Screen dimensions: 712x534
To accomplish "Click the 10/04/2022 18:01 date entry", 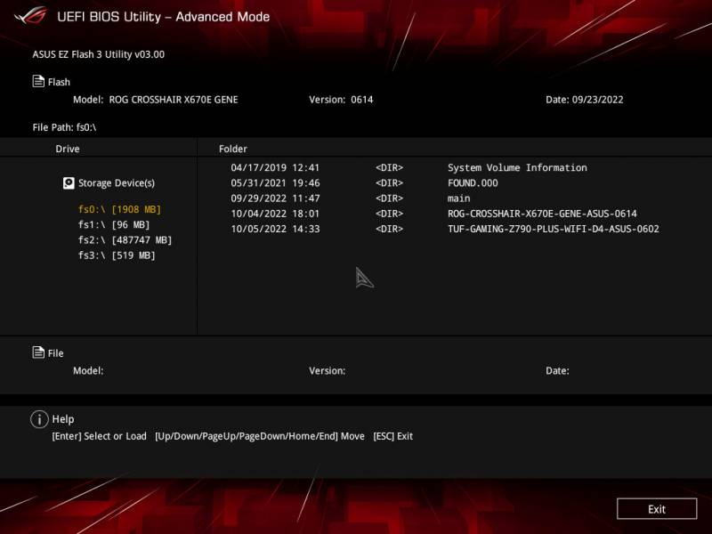I will (275, 214).
